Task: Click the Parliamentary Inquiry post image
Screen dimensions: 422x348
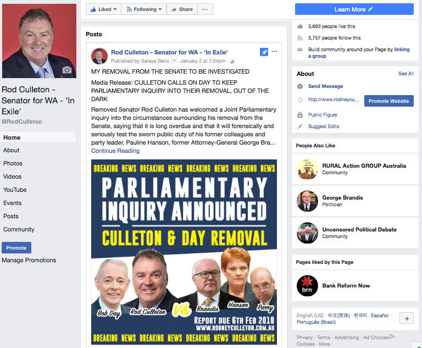Action: tap(184, 252)
